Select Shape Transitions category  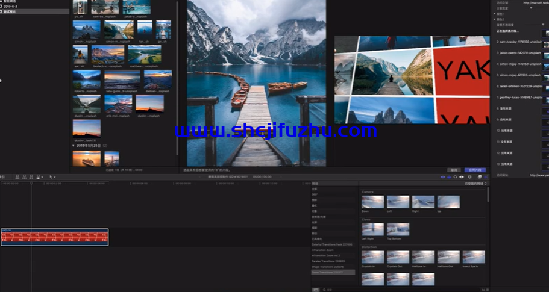click(x=332, y=267)
